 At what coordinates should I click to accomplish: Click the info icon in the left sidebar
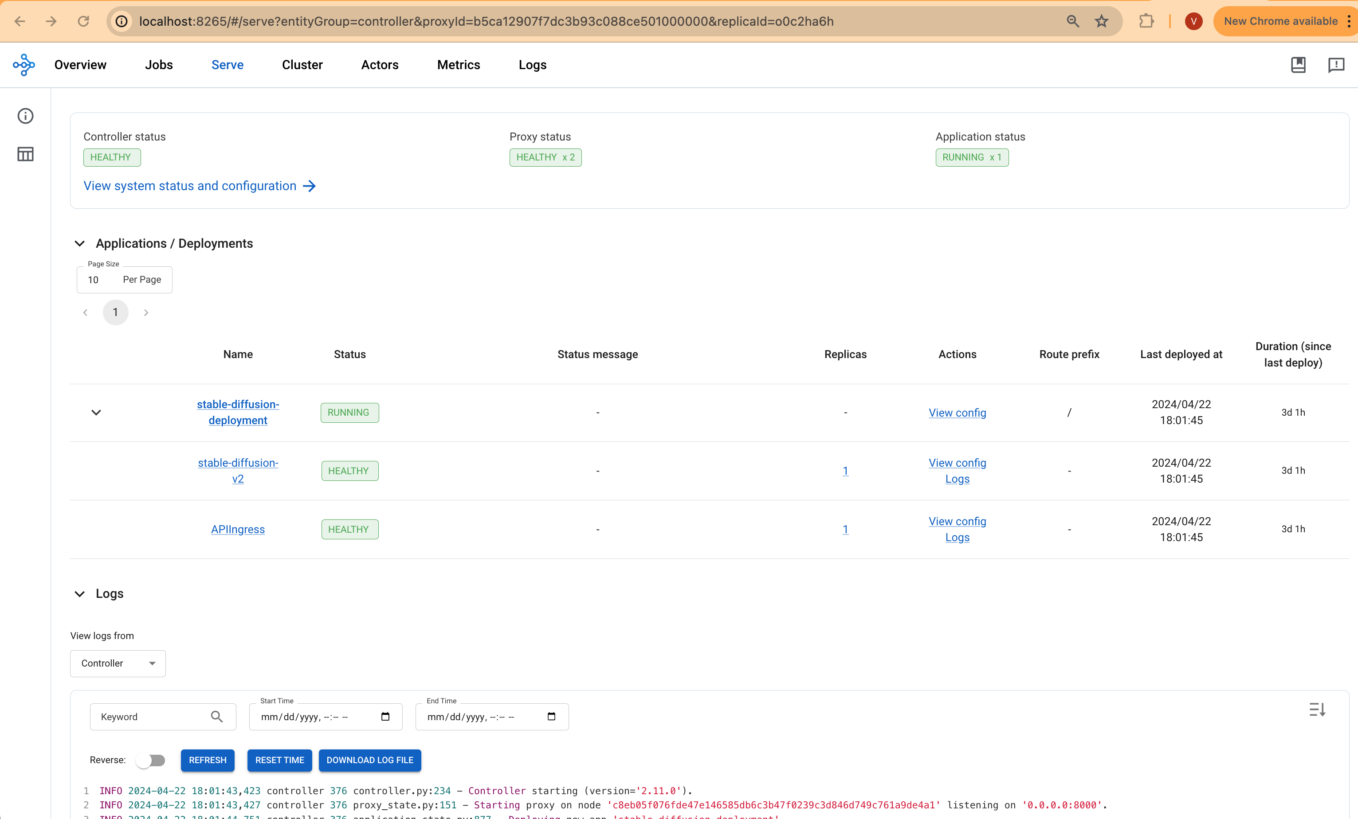point(25,116)
